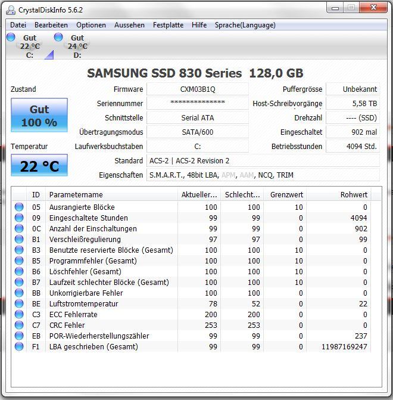
Task: Click status orb of POR-Wiederherstellungszähler row
Action: [19, 336]
